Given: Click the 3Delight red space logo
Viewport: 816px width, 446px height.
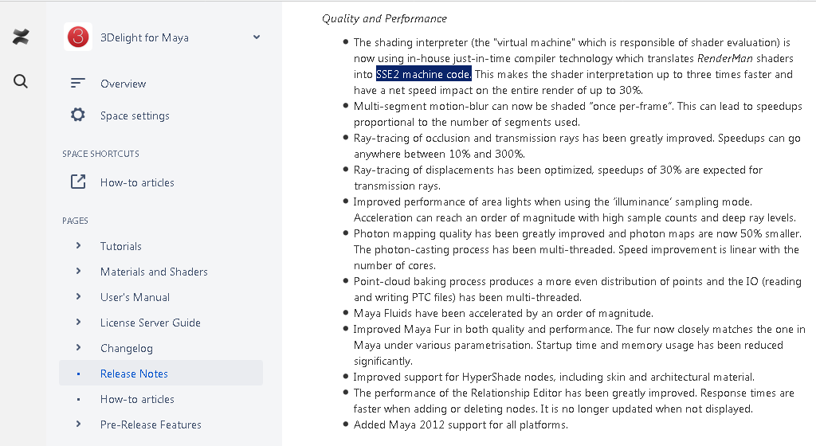Looking at the screenshot, I should point(78,37).
